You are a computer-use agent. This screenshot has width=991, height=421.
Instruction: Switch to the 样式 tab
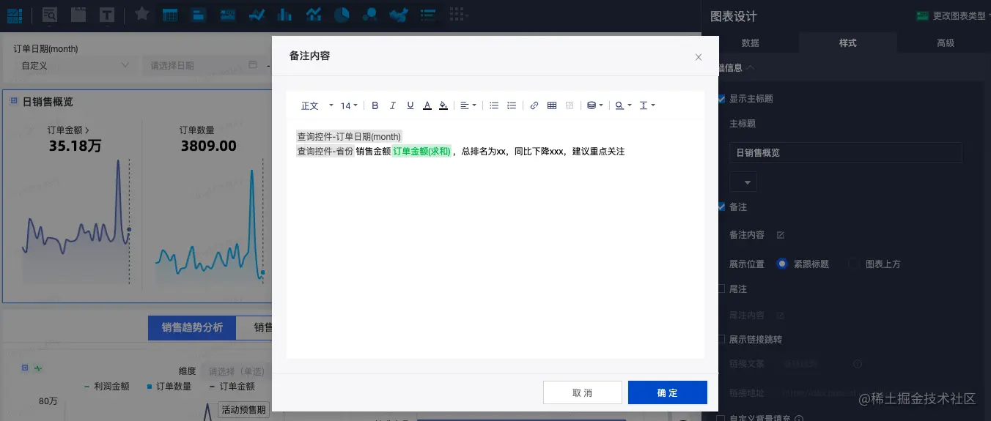848,43
